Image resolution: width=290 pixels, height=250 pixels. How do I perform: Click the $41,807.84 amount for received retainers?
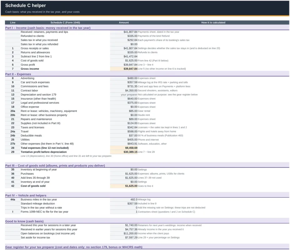[130, 32]
